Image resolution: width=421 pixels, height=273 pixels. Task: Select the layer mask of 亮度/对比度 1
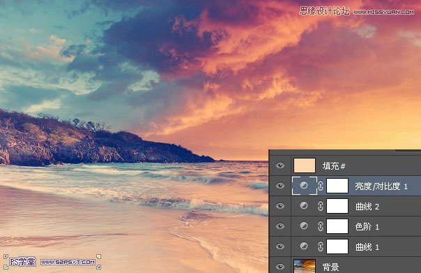[x=337, y=186]
